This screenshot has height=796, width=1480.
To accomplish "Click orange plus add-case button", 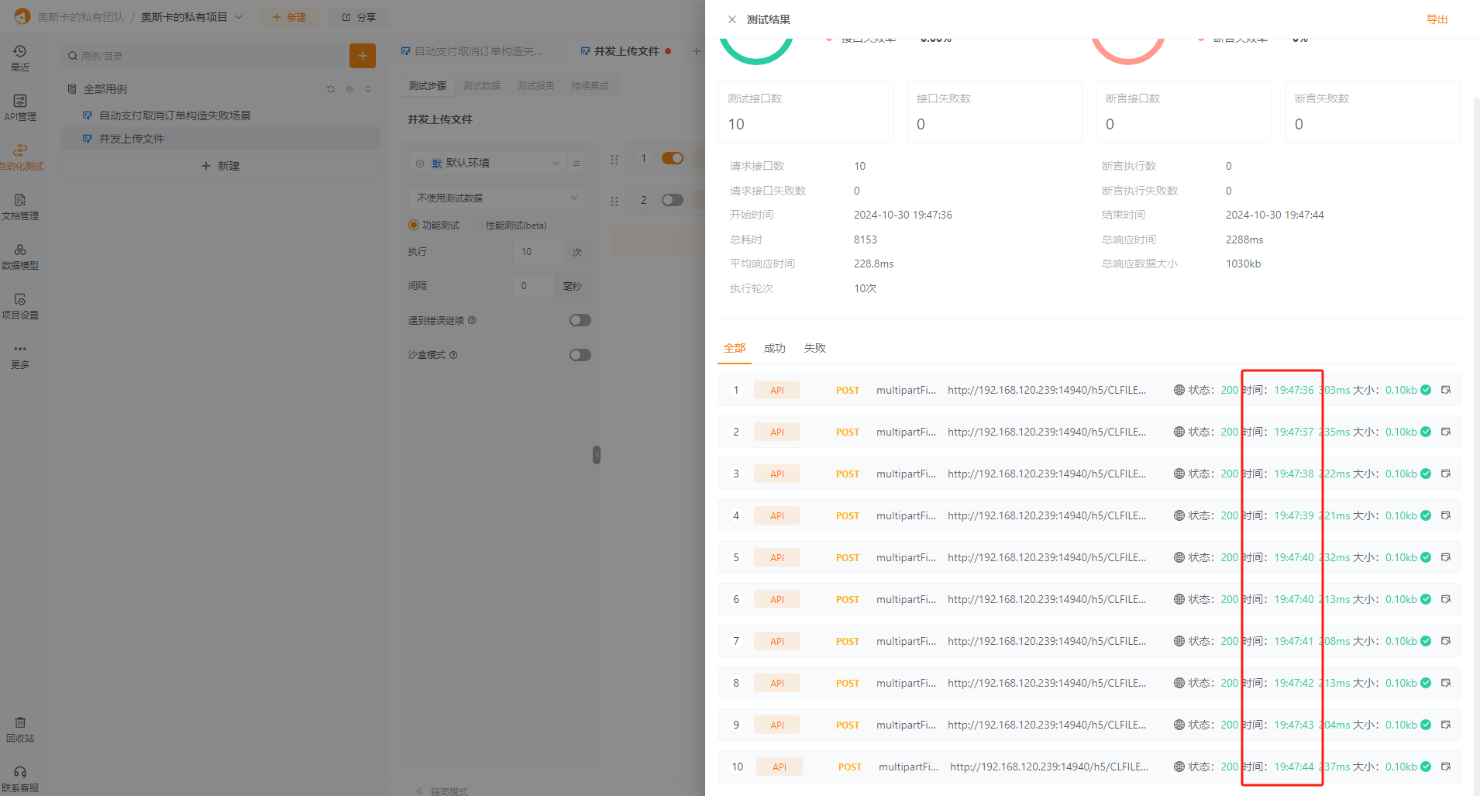I will (363, 56).
